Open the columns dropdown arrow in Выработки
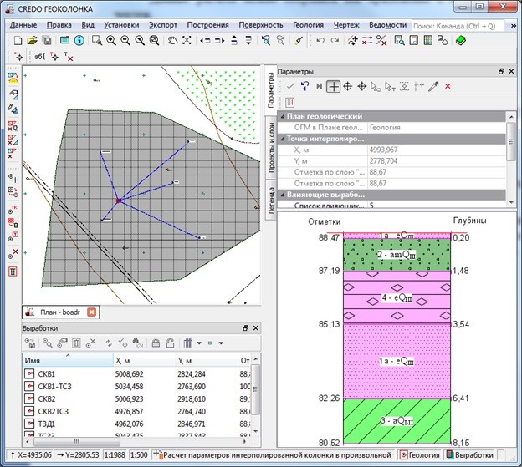 (x=199, y=343)
